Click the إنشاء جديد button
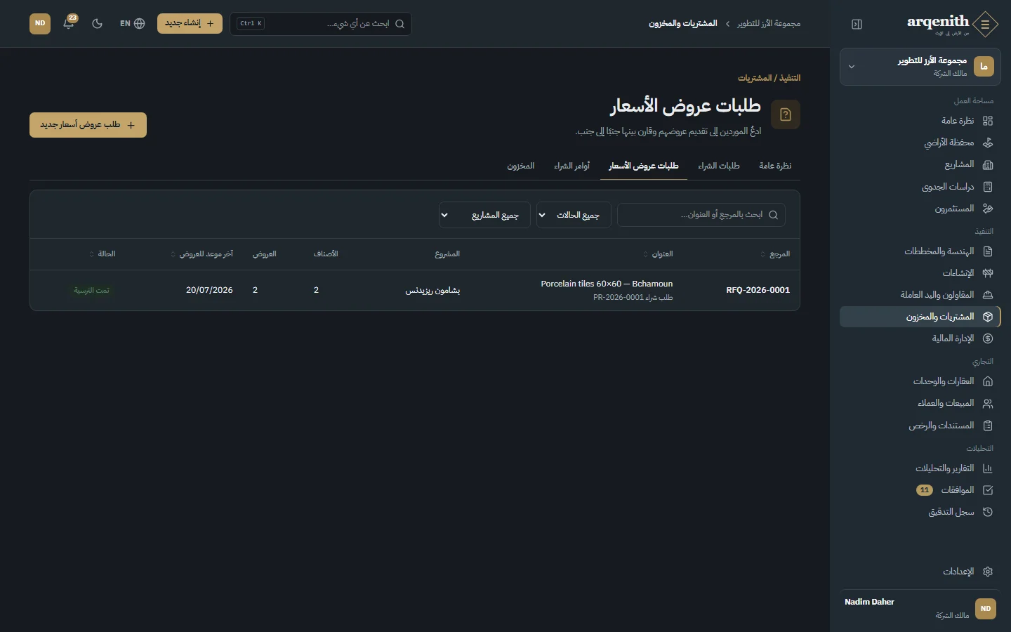The height and width of the screenshot is (632, 1011). (190, 23)
